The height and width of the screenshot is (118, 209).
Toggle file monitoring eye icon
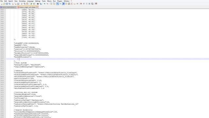click(77, 4)
